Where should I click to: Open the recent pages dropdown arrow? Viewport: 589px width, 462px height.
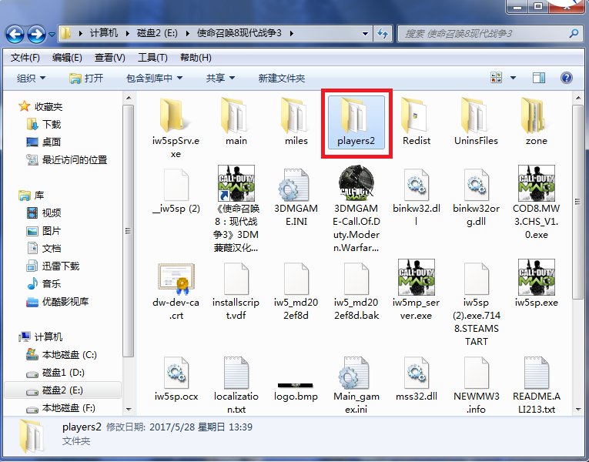52,34
